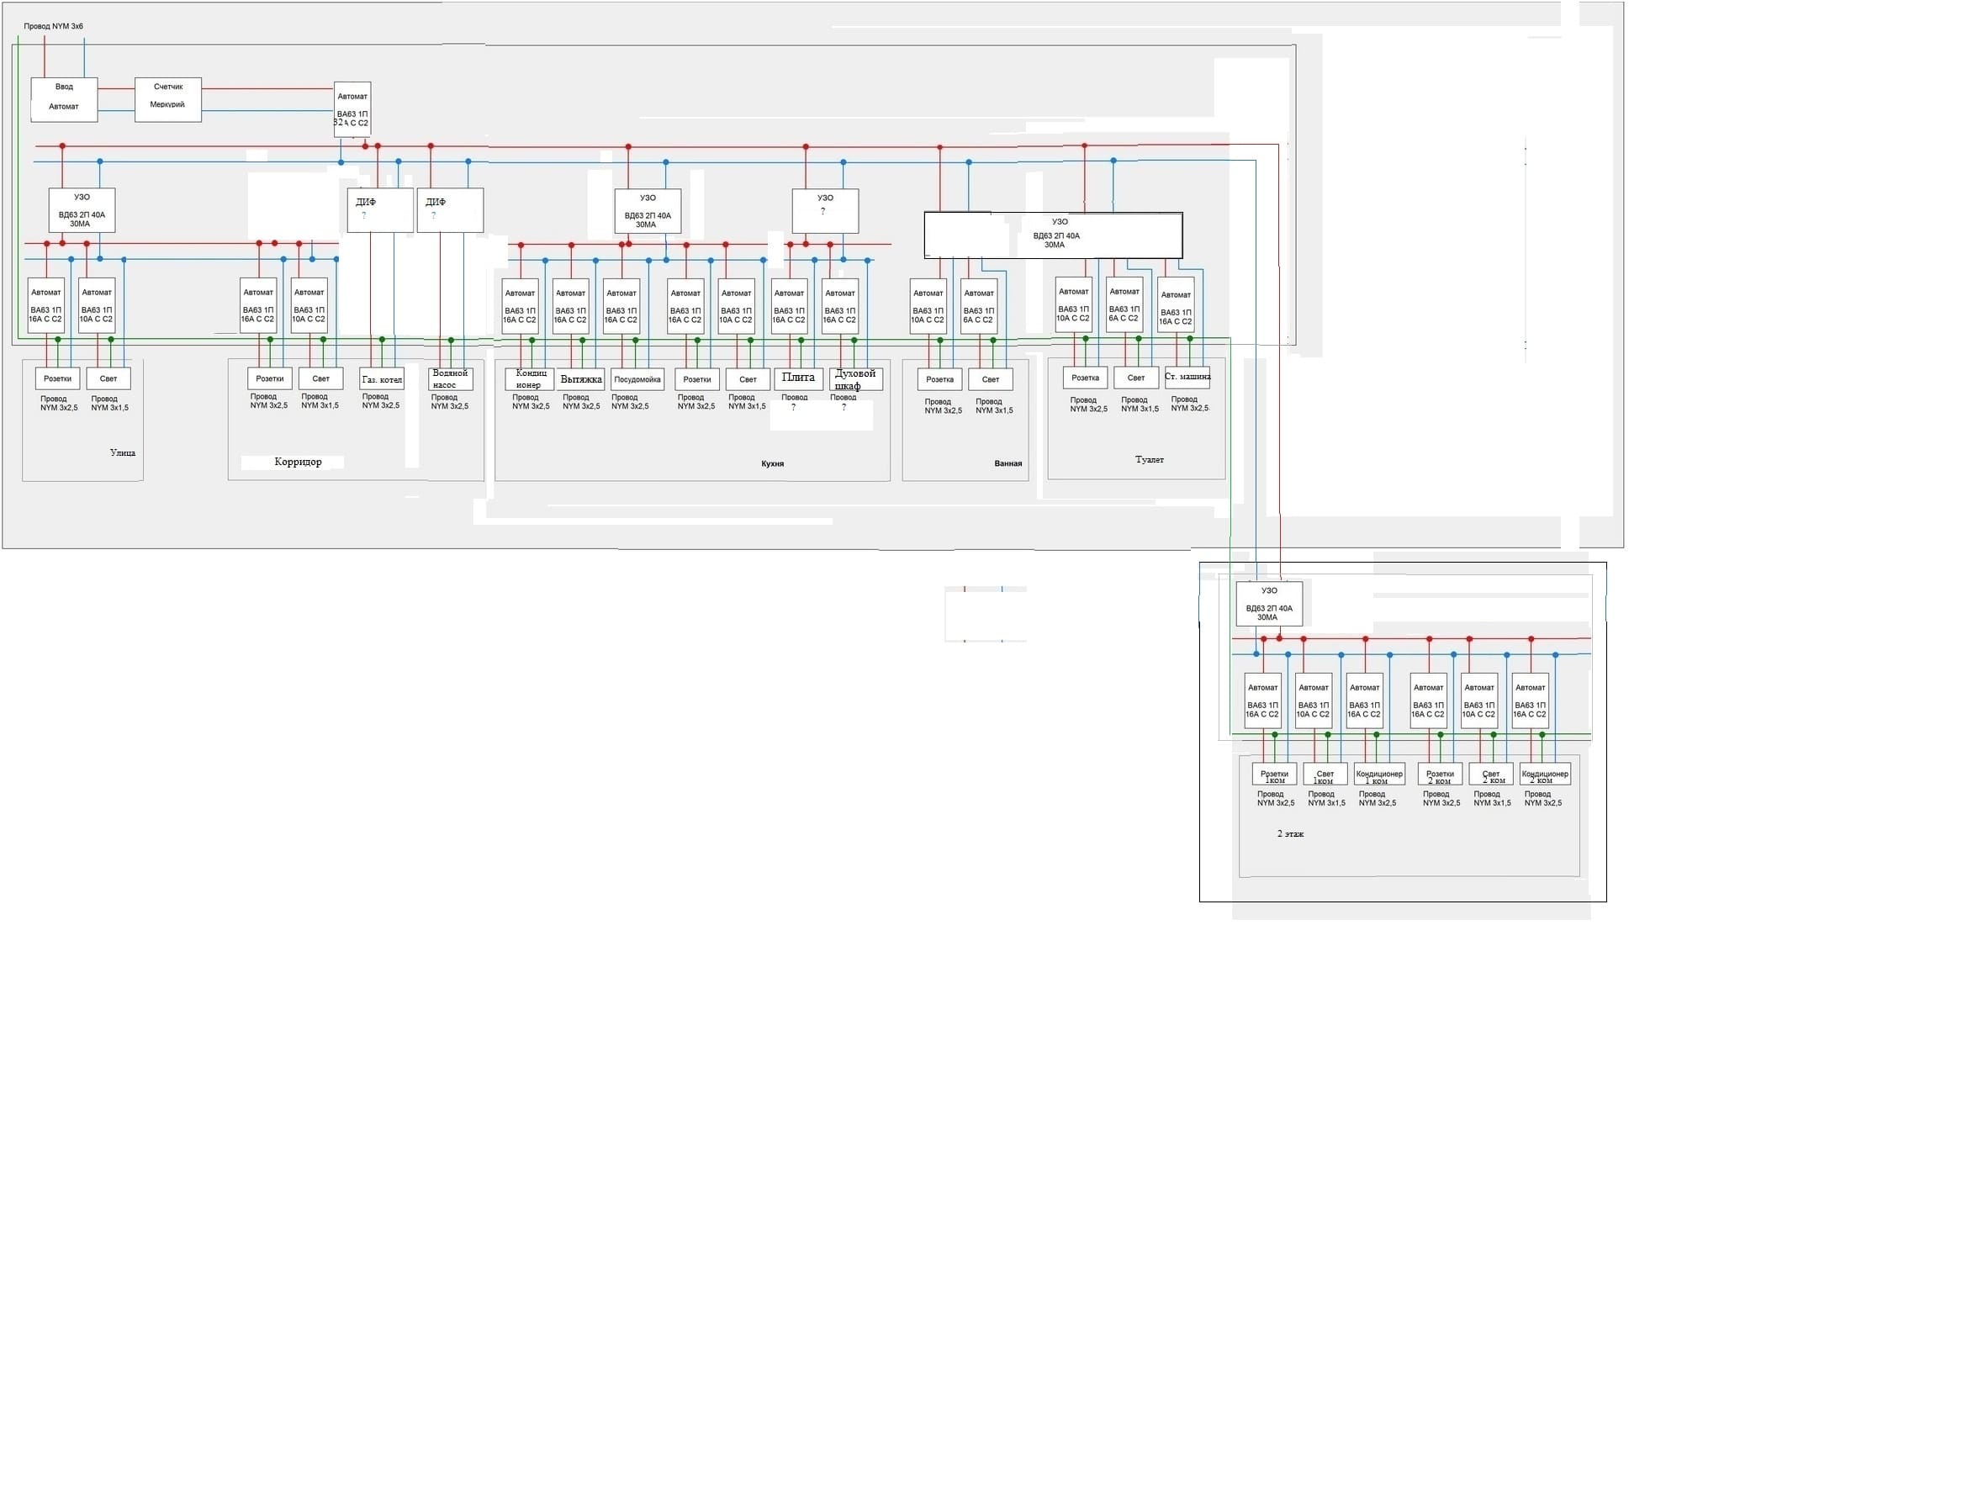Screen dimensions: 1978x1507
Task: Click the Ст. машина box in Туалет
Action: pyautogui.click(x=1187, y=377)
